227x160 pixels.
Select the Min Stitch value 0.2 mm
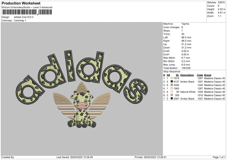pos(186,61)
